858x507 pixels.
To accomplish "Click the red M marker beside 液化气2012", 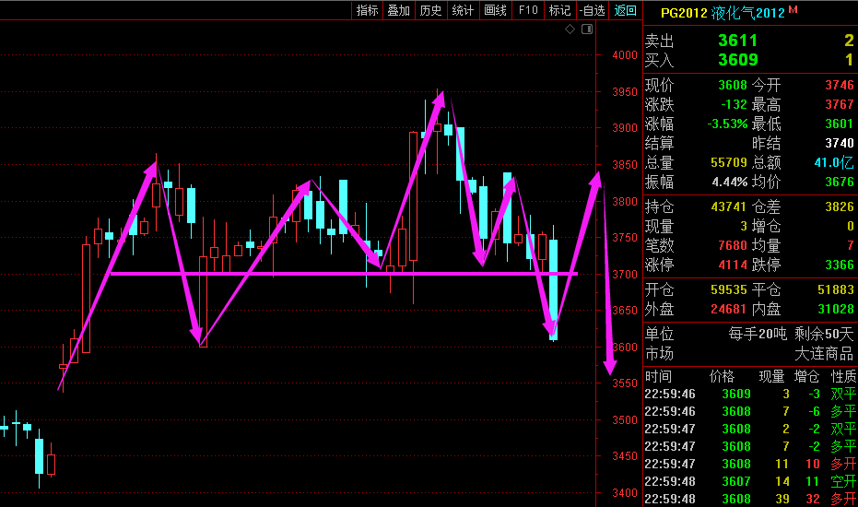I will (793, 10).
